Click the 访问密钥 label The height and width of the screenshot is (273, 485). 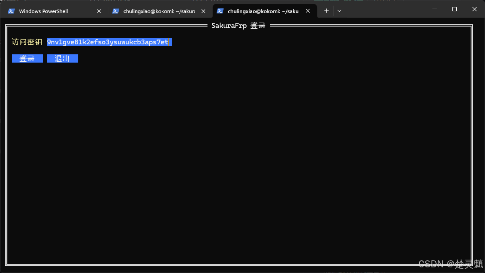point(27,42)
